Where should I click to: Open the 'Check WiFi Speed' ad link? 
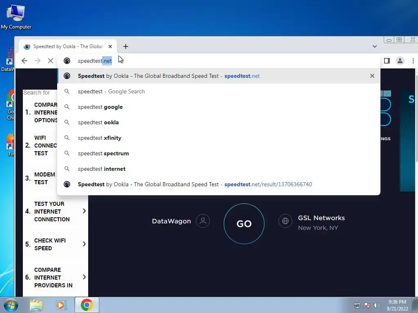50,244
